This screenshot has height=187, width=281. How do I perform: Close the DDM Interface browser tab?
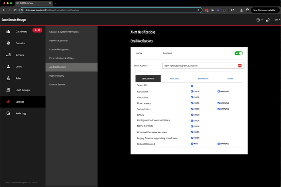click(50, 3)
